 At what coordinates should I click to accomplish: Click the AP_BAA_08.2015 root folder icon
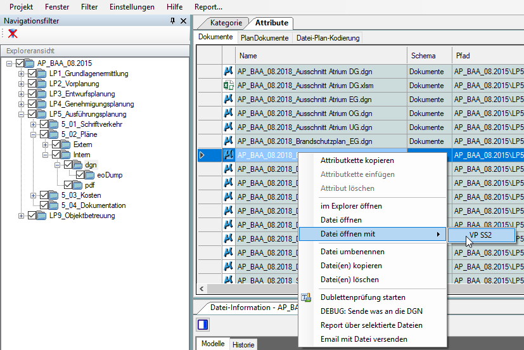[x=30, y=63]
